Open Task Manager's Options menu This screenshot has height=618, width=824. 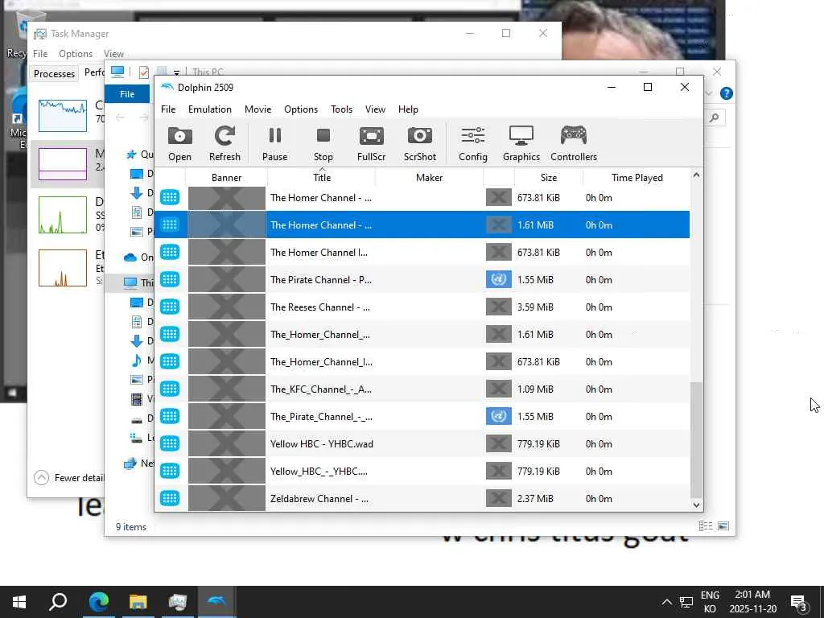[x=76, y=54]
